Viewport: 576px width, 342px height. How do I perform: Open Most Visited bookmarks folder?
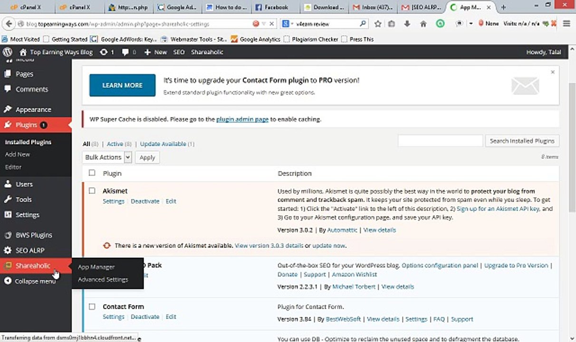21,39
